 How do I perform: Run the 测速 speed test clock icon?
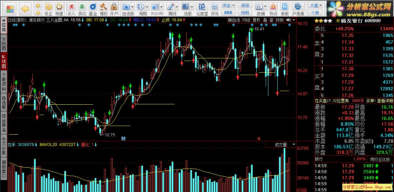pos(59,7)
